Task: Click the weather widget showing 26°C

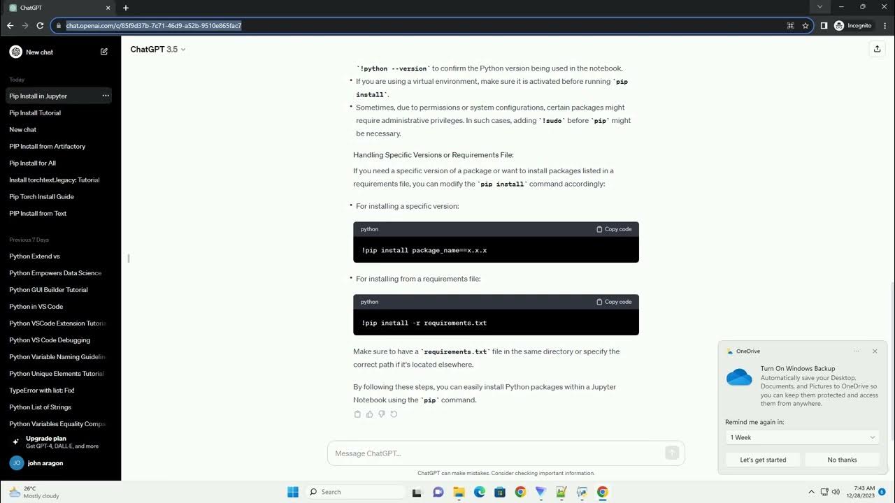Action: [x=34, y=492]
